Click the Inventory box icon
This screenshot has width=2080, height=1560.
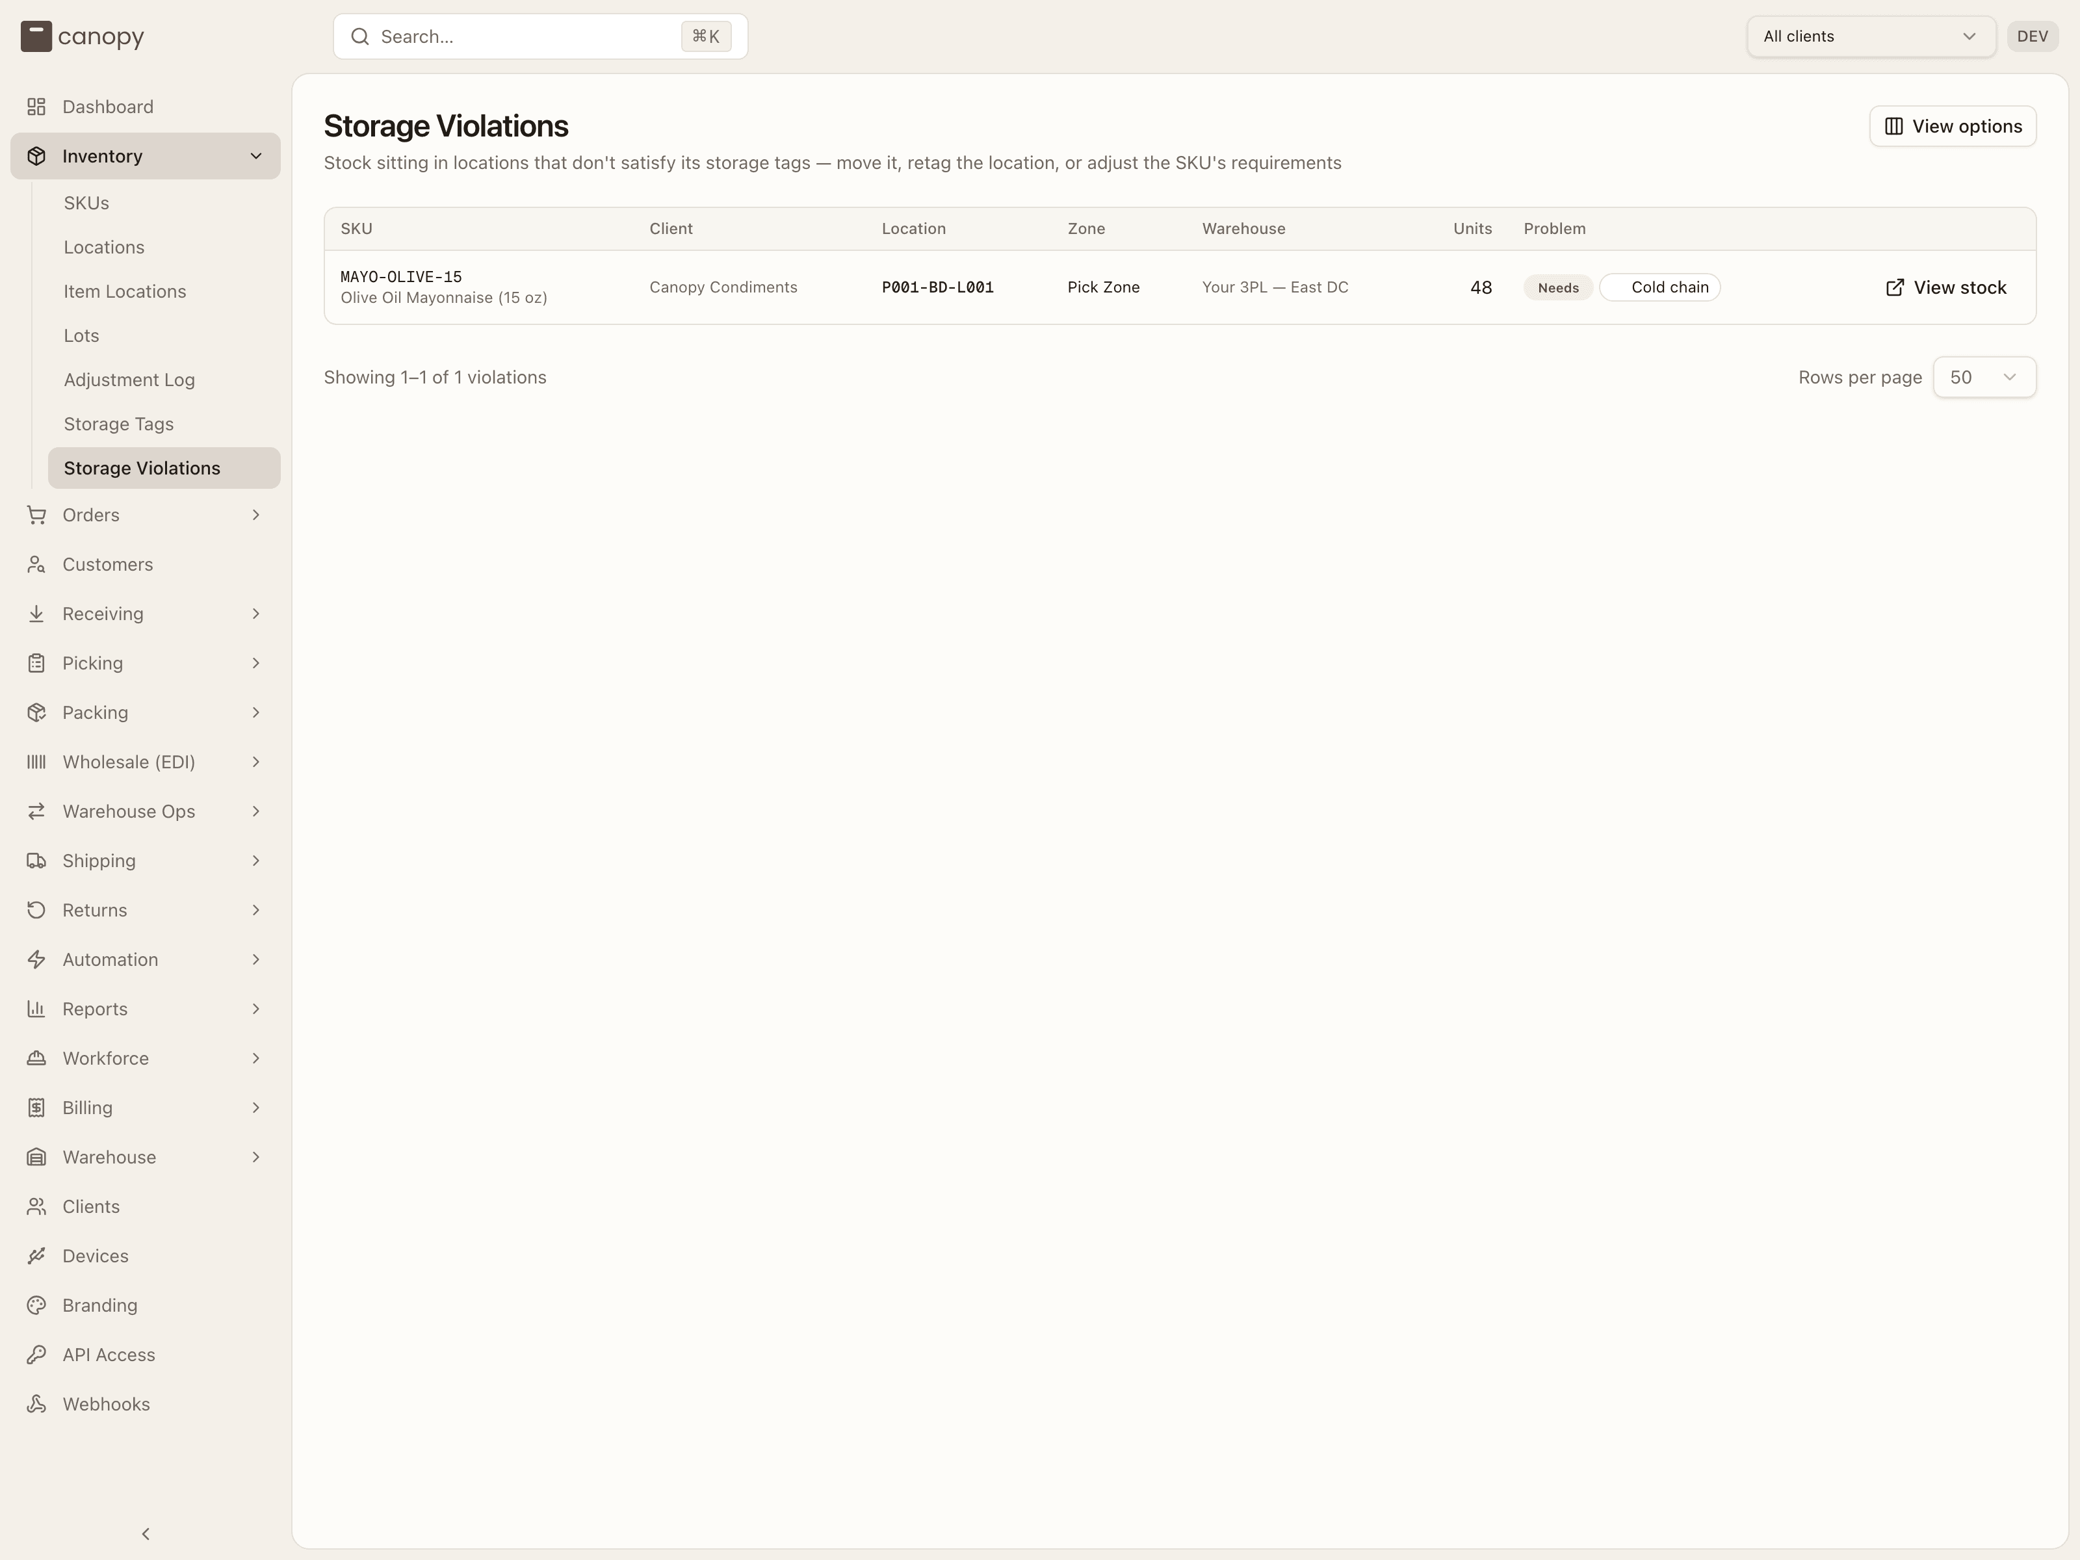[36, 156]
